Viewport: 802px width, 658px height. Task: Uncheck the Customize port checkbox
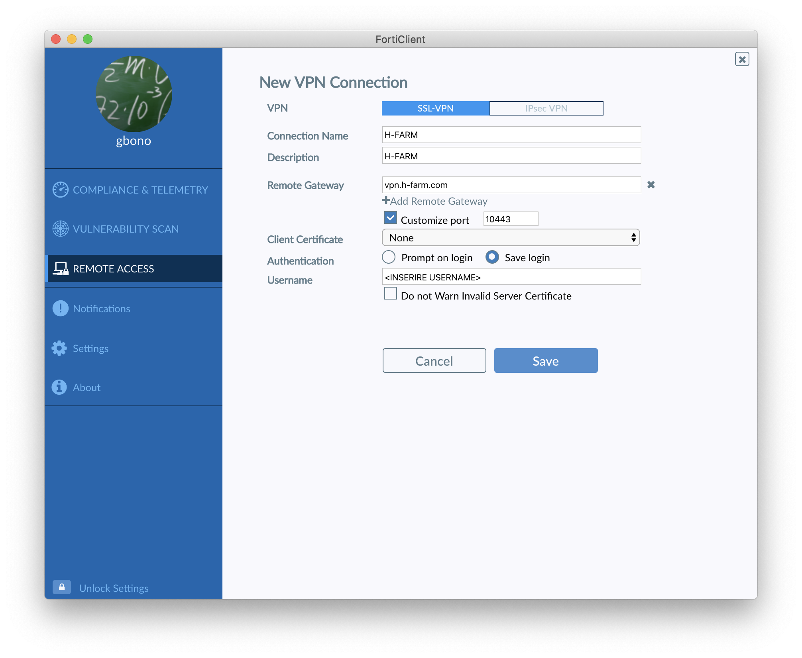click(391, 218)
